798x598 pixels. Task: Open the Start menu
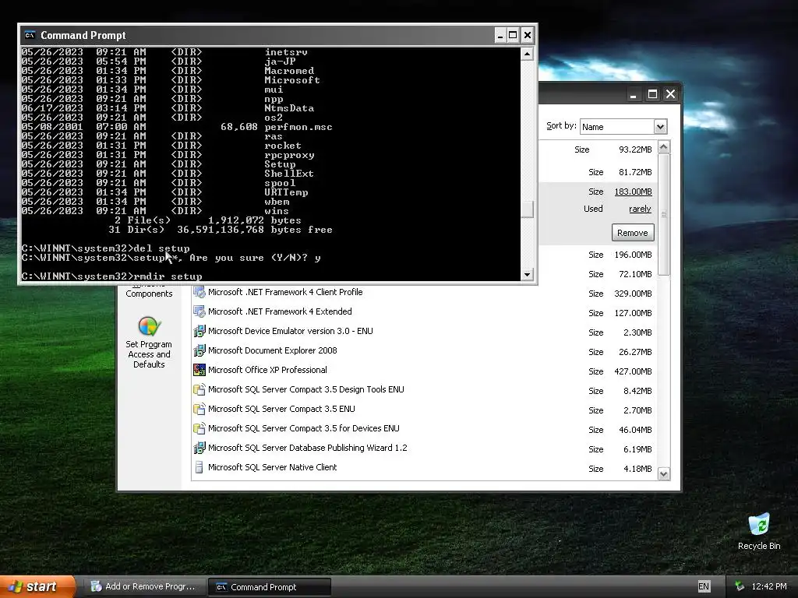37,587
